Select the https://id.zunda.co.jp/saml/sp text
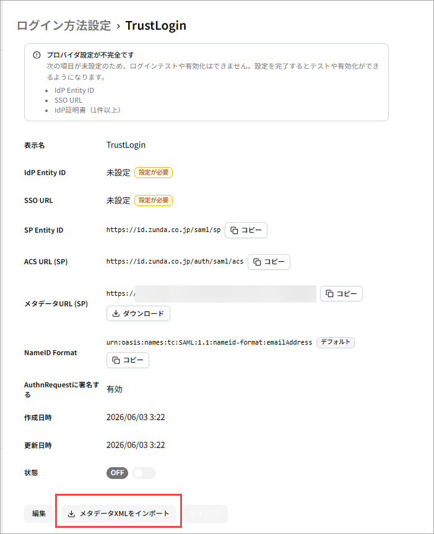The height and width of the screenshot is (534, 434). pyautogui.click(x=163, y=230)
